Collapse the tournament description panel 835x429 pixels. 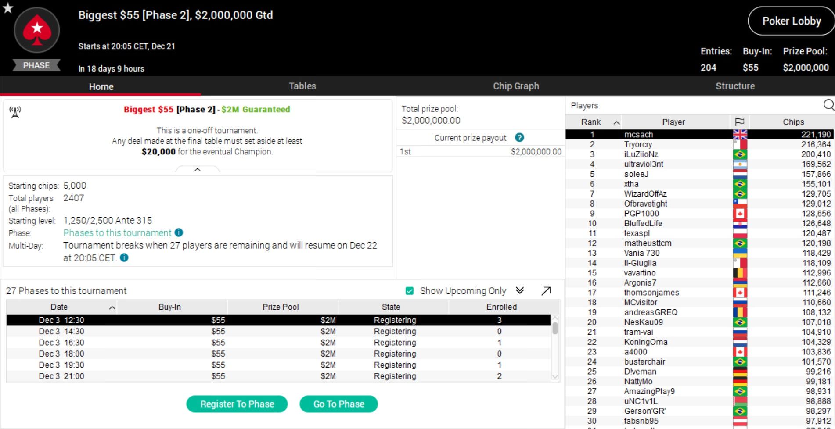click(198, 170)
